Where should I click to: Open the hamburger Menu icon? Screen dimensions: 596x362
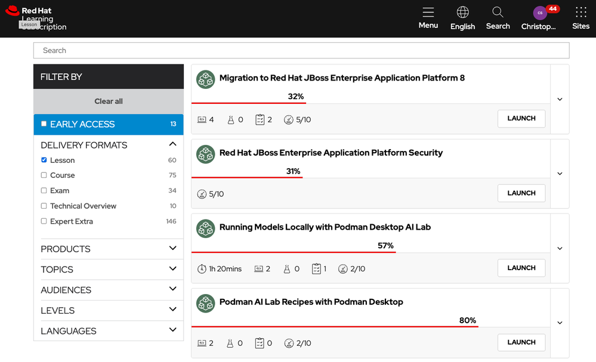pos(428,13)
